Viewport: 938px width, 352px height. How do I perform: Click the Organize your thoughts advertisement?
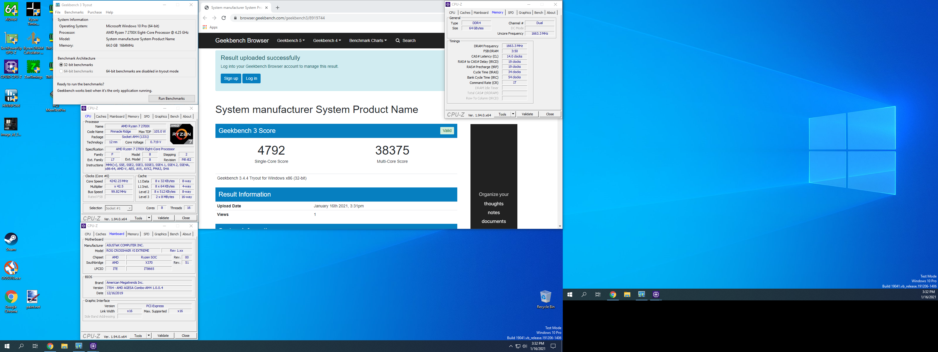(x=494, y=176)
